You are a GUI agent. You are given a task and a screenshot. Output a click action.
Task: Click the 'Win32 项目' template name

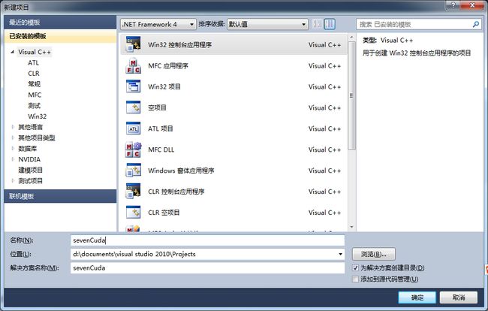point(164,86)
